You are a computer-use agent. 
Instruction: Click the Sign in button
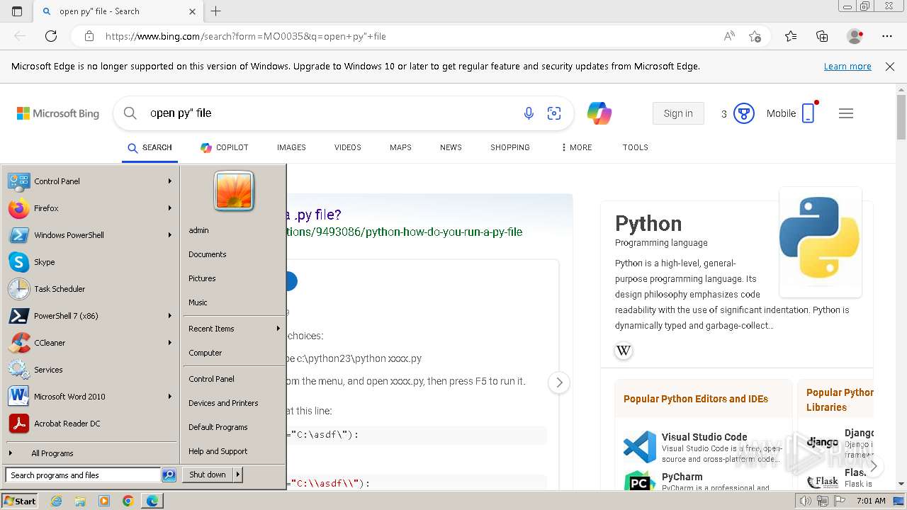coord(678,113)
